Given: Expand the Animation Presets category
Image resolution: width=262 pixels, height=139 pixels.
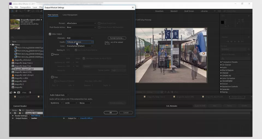Looking at the screenshot, I should [x=221, y=62].
